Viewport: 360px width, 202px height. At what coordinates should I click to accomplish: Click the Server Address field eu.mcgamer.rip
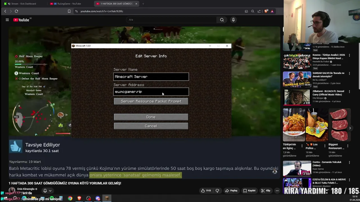coord(151,92)
